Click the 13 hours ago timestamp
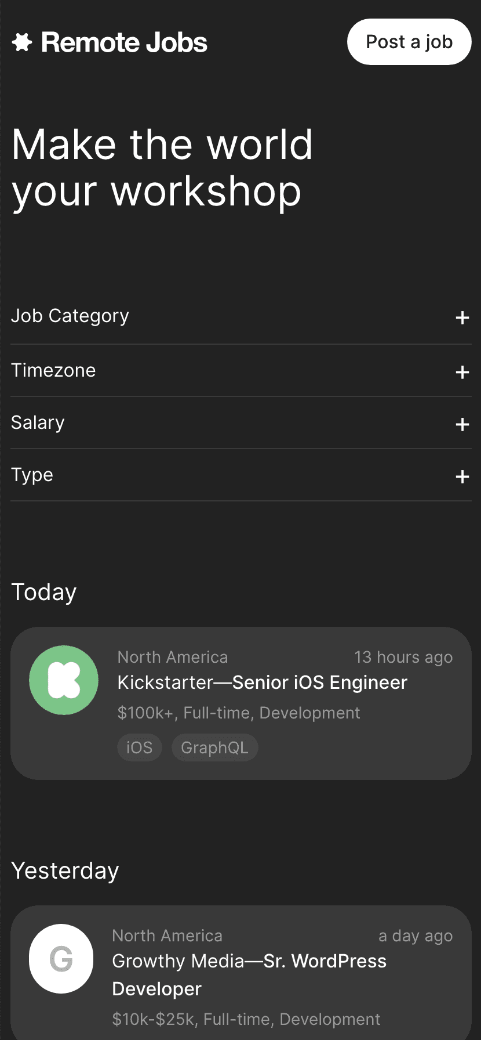The image size is (481, 1040). tap(403, 657)
